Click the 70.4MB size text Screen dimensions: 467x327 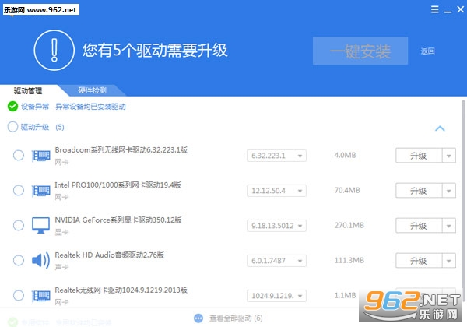click(x=347, y=190)
